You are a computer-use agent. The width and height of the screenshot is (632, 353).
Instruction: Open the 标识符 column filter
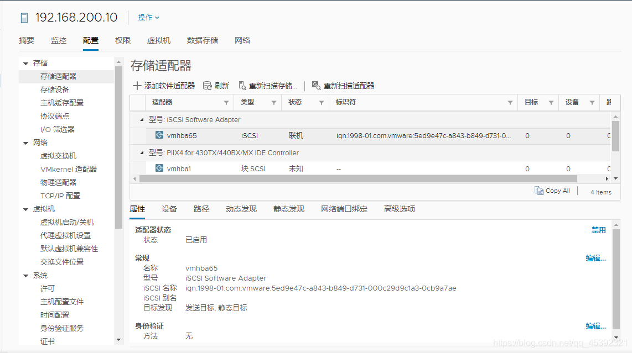pos(510,103)
